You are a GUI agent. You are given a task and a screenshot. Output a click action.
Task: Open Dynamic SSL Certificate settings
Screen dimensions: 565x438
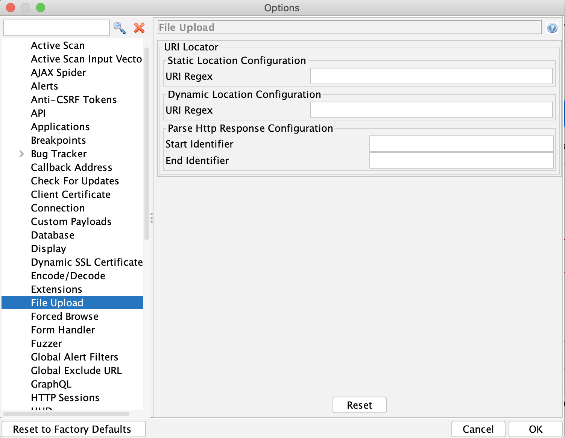87,262
